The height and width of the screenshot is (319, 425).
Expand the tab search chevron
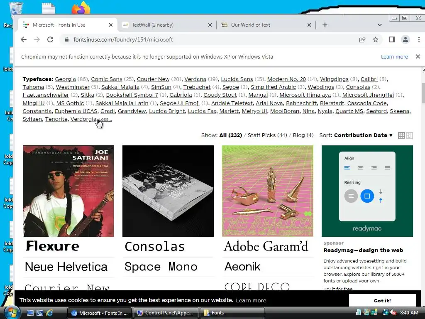(x=379, y=25)
